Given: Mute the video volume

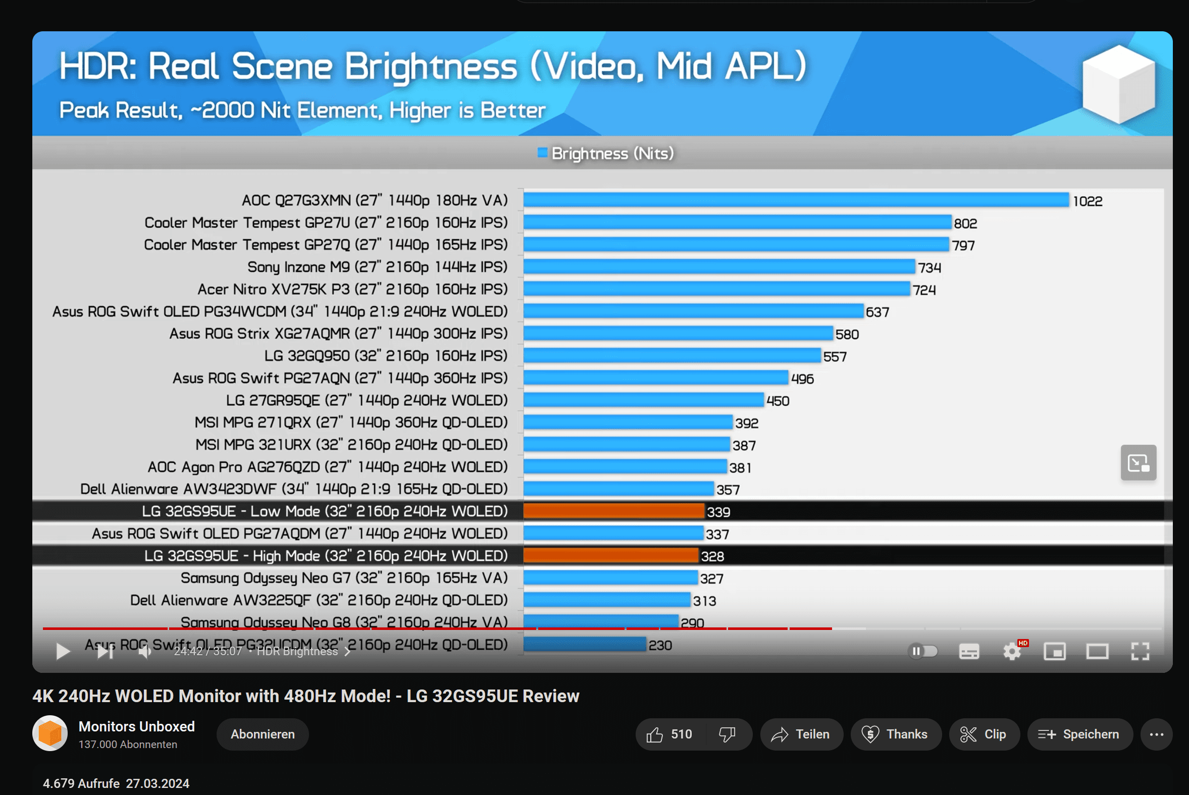Looking at the screenshot, I should (145, 651).
